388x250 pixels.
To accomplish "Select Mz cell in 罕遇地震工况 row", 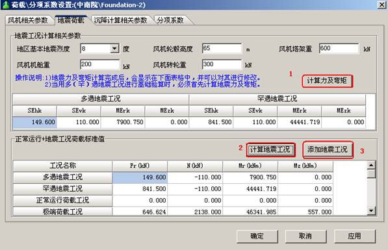I will pos(305,189).
